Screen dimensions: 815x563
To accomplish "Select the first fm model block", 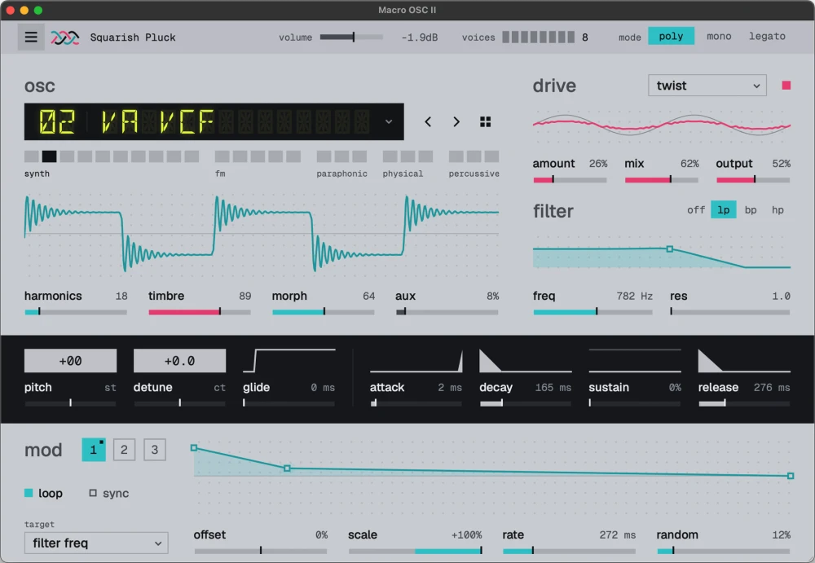I will point(222,156).
